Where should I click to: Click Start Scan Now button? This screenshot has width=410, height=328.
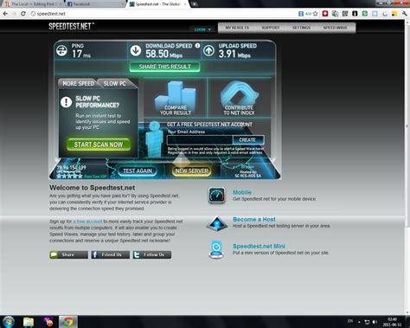pos(99,145)
